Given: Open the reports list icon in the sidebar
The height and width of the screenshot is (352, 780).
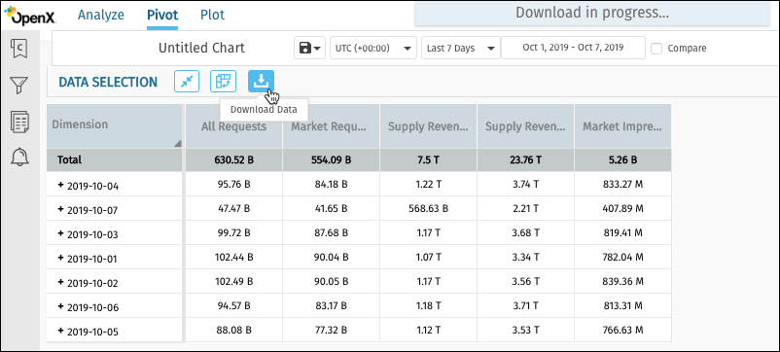Looking at the screenshot, I should point(19,122).
